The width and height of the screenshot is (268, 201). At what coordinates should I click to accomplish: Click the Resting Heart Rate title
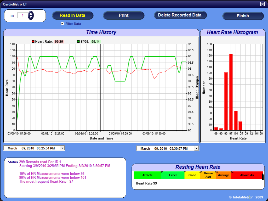point(198,167)
